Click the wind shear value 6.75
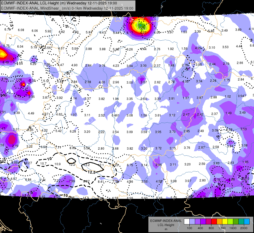 (x=130, y=165)
